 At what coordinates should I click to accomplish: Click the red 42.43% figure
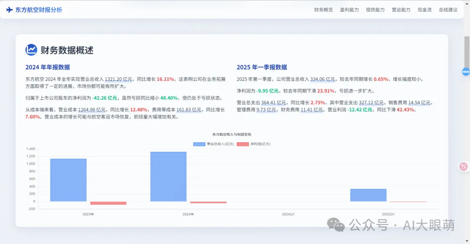[405, 110]
